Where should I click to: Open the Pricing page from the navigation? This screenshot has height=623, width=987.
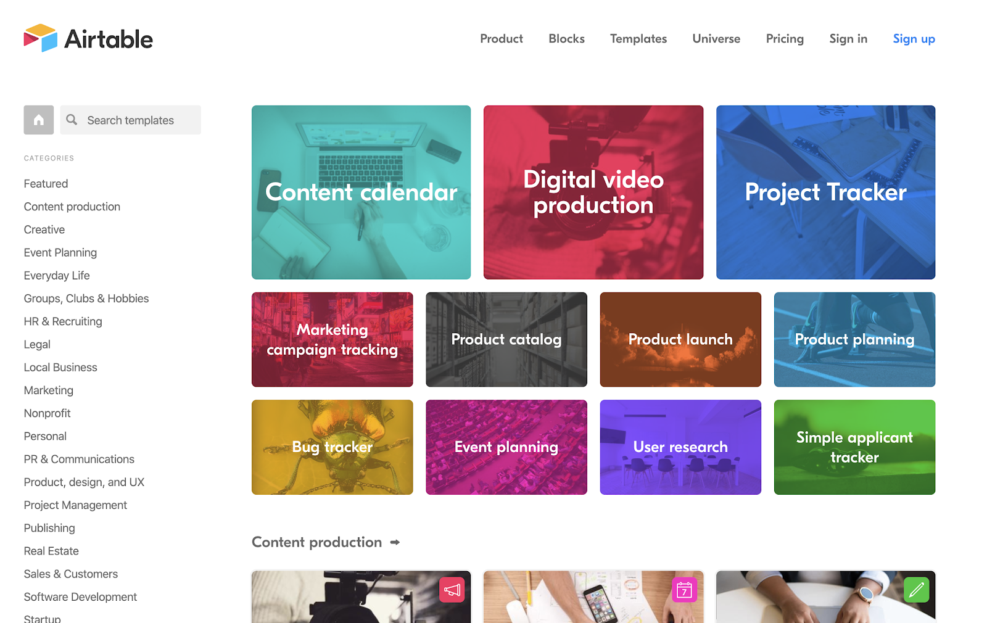coord(785,39)
